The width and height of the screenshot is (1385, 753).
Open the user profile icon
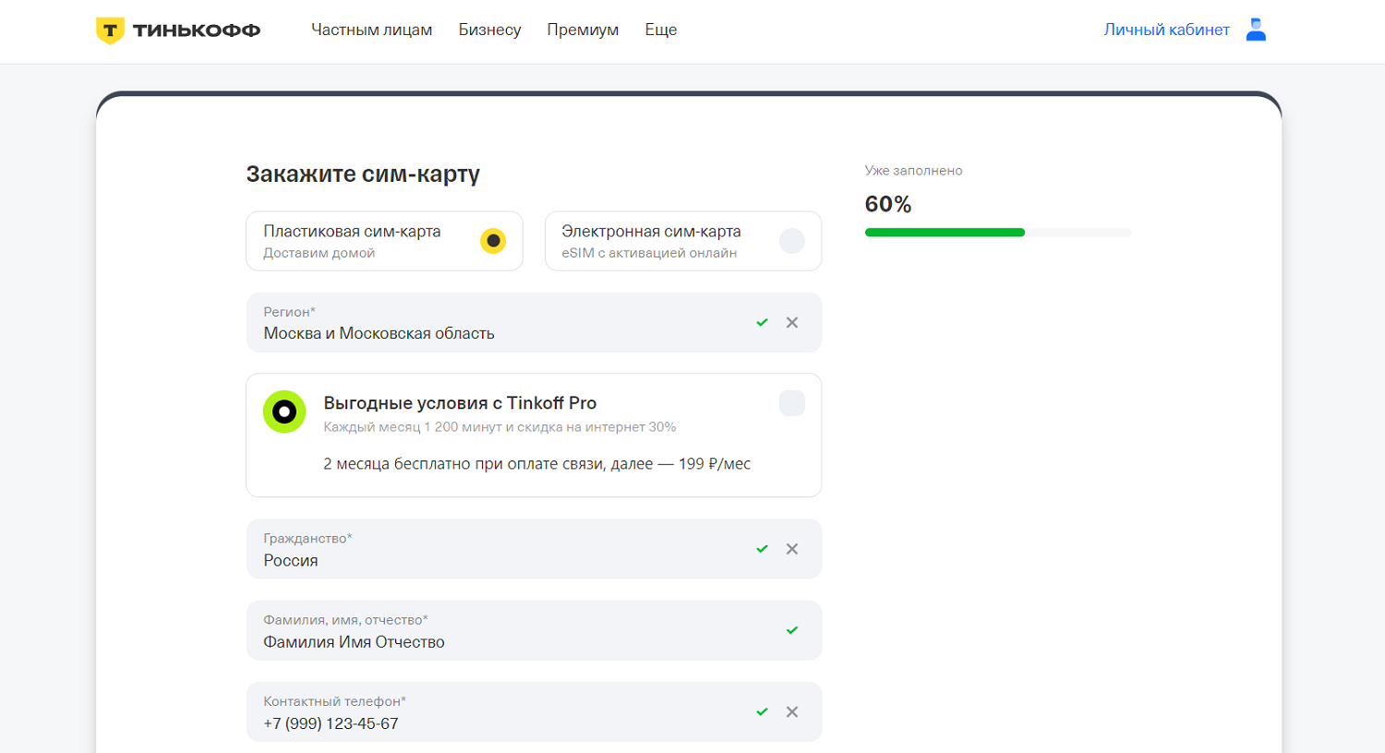[1256, 30]
